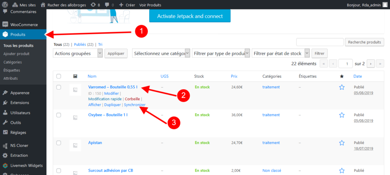390x175 pixels.
Task: Jump to last page of products
Action: click(380, 64)
